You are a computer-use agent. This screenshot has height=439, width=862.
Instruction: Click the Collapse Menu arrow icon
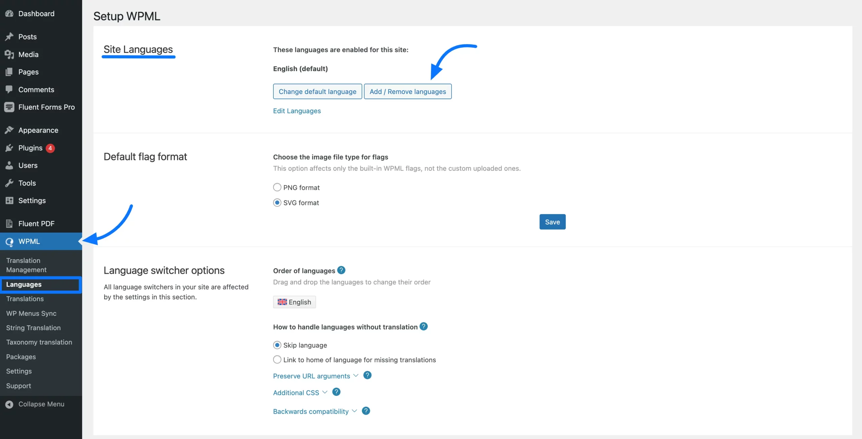click(x=9, y=404)
